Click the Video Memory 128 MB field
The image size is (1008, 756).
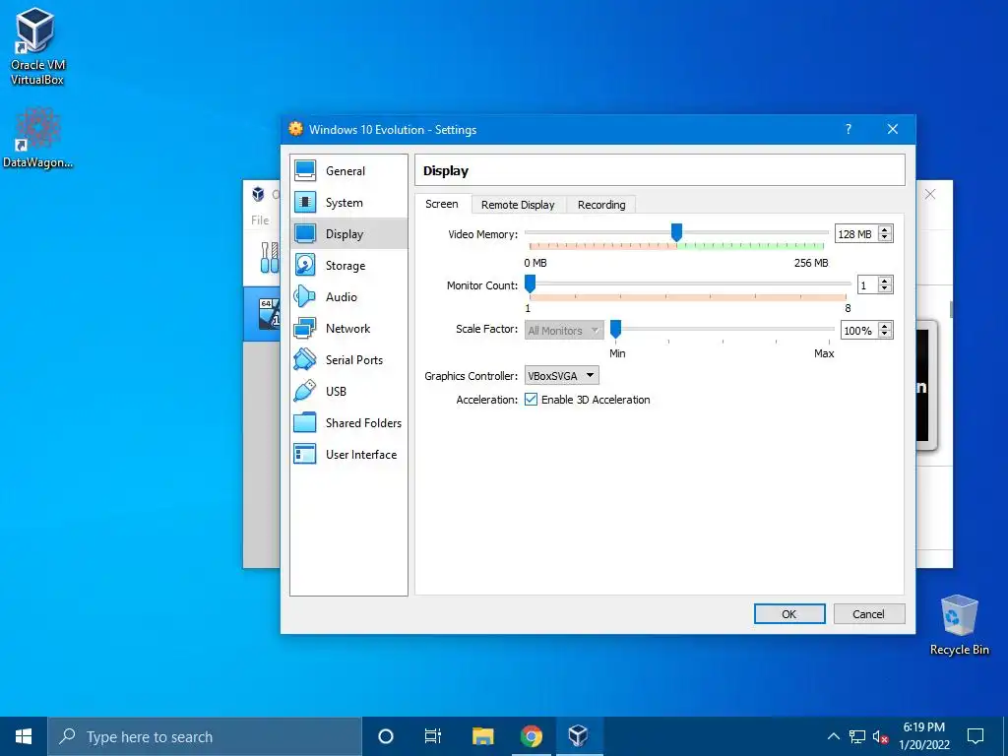(856, 234)
